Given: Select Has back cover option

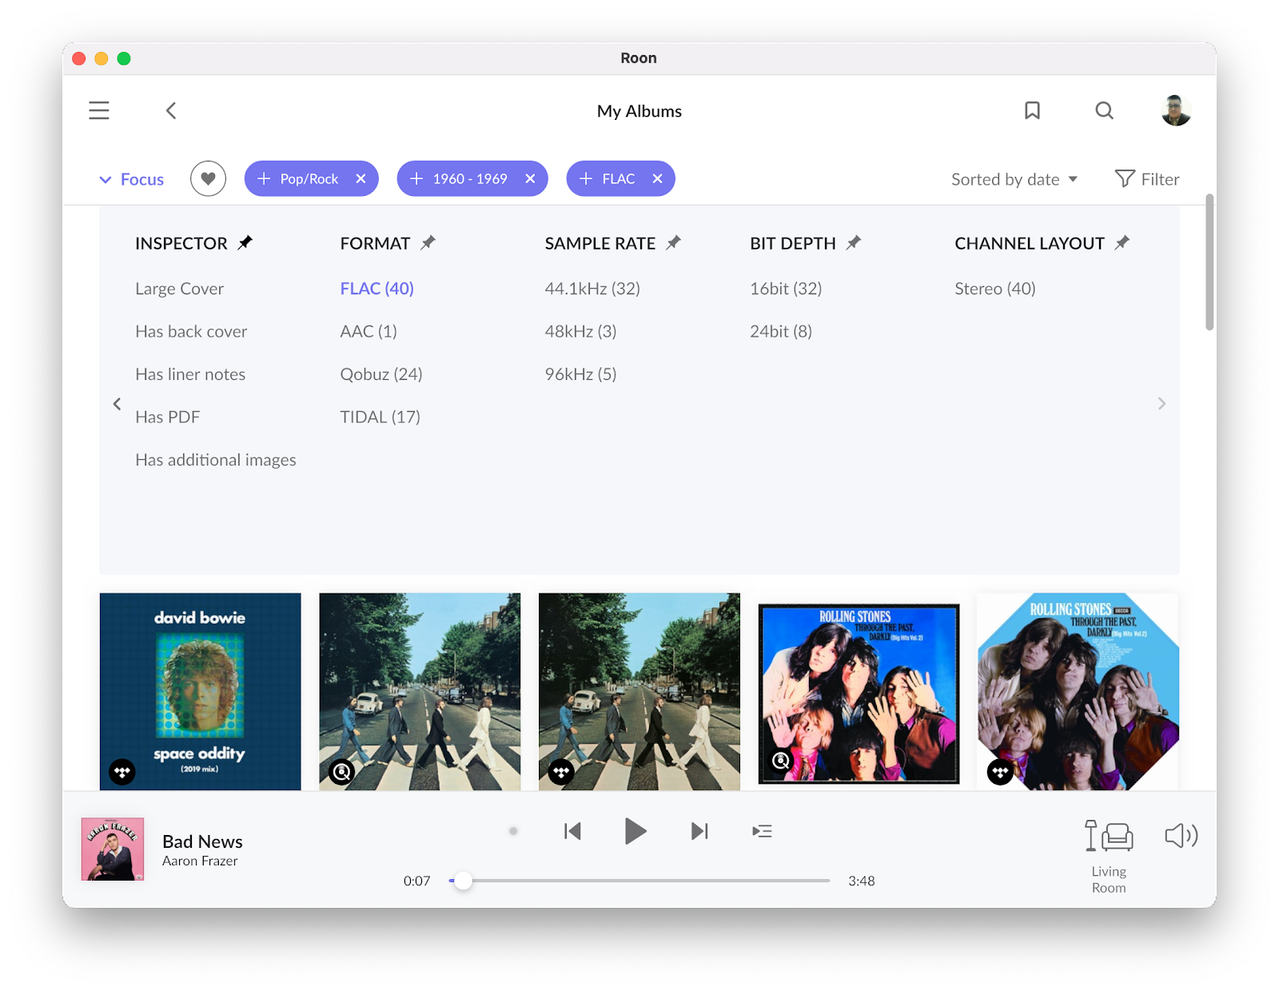Looking at the screenshot, I should tap(191, 331).
